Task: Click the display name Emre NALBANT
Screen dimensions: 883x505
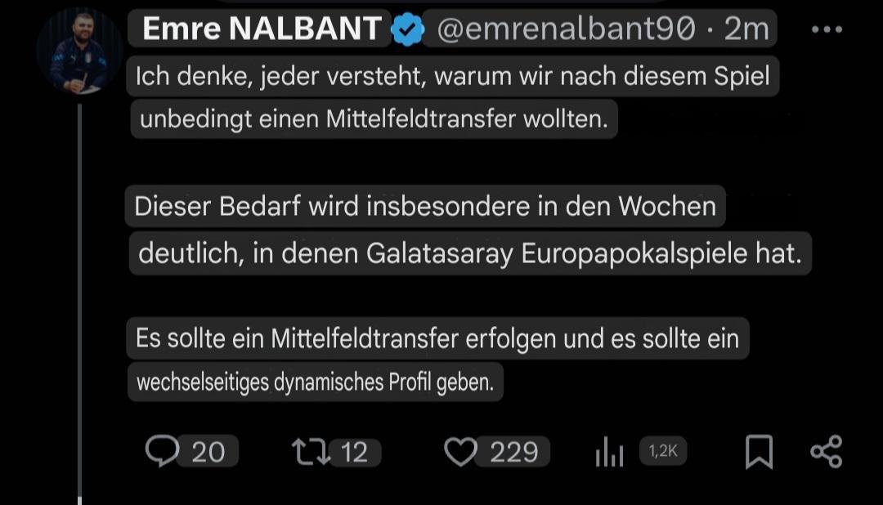Action: click(262, 29)
